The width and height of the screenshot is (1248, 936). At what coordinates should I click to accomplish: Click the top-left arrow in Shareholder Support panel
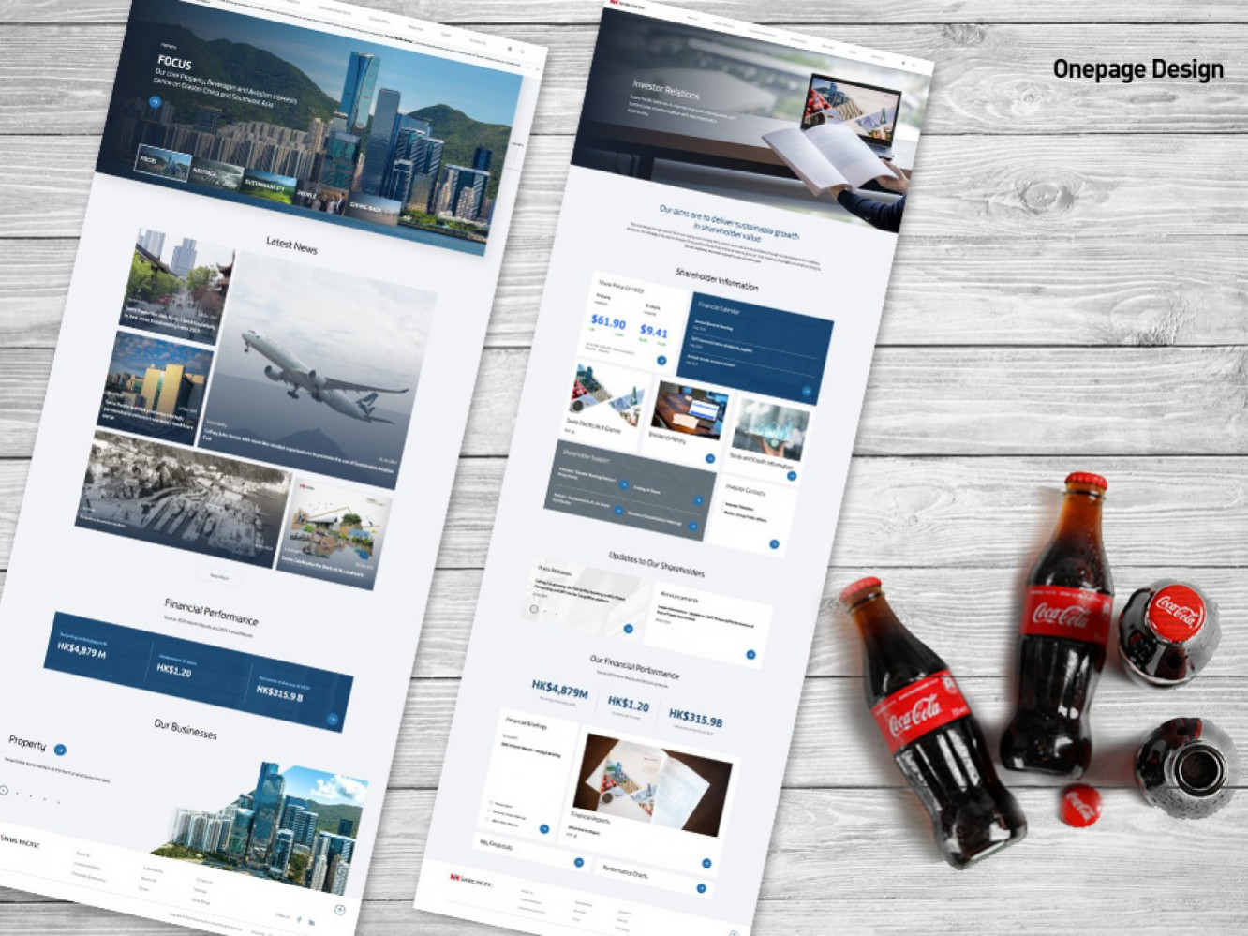point(623,485)
